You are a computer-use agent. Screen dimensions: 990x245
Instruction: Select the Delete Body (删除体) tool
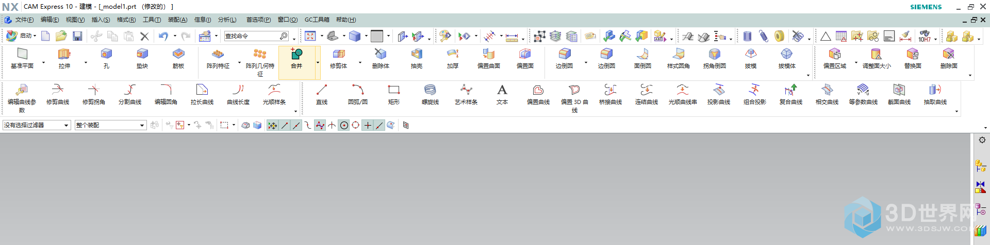381,58
